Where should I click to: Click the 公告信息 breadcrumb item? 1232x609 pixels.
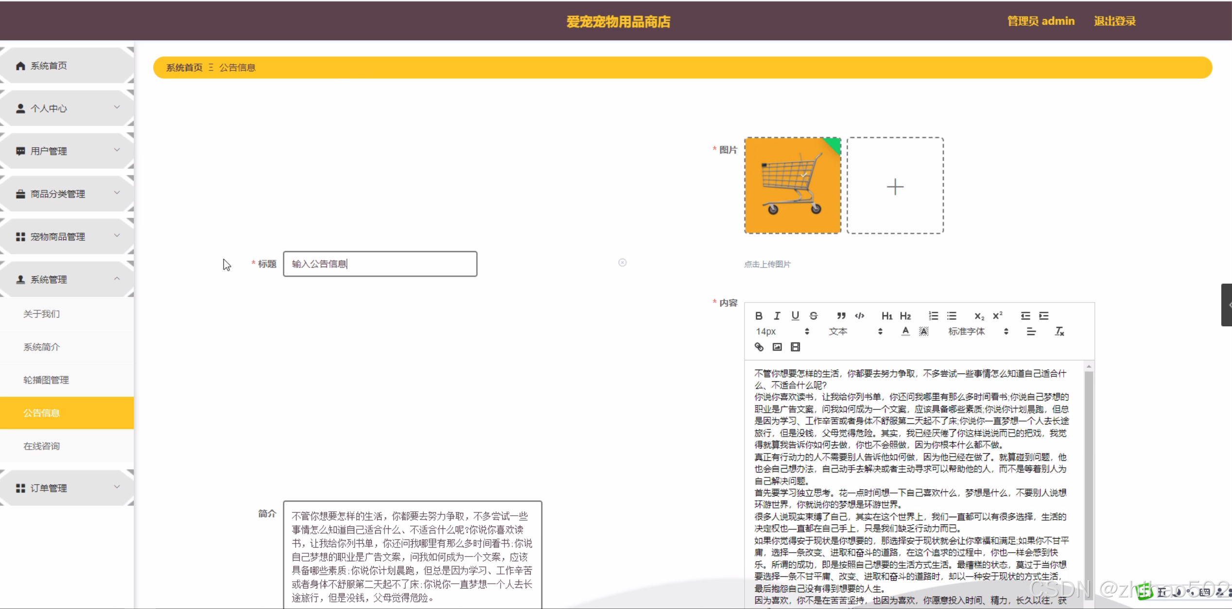tap(237, 68)
